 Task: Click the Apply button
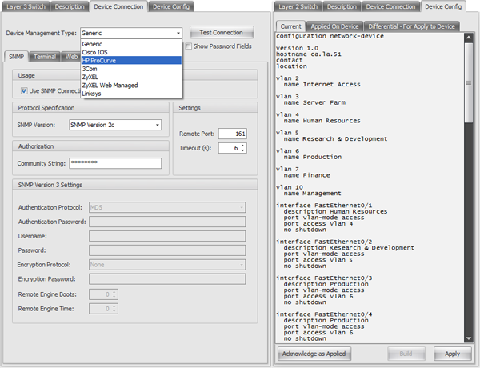click(452, 353)
